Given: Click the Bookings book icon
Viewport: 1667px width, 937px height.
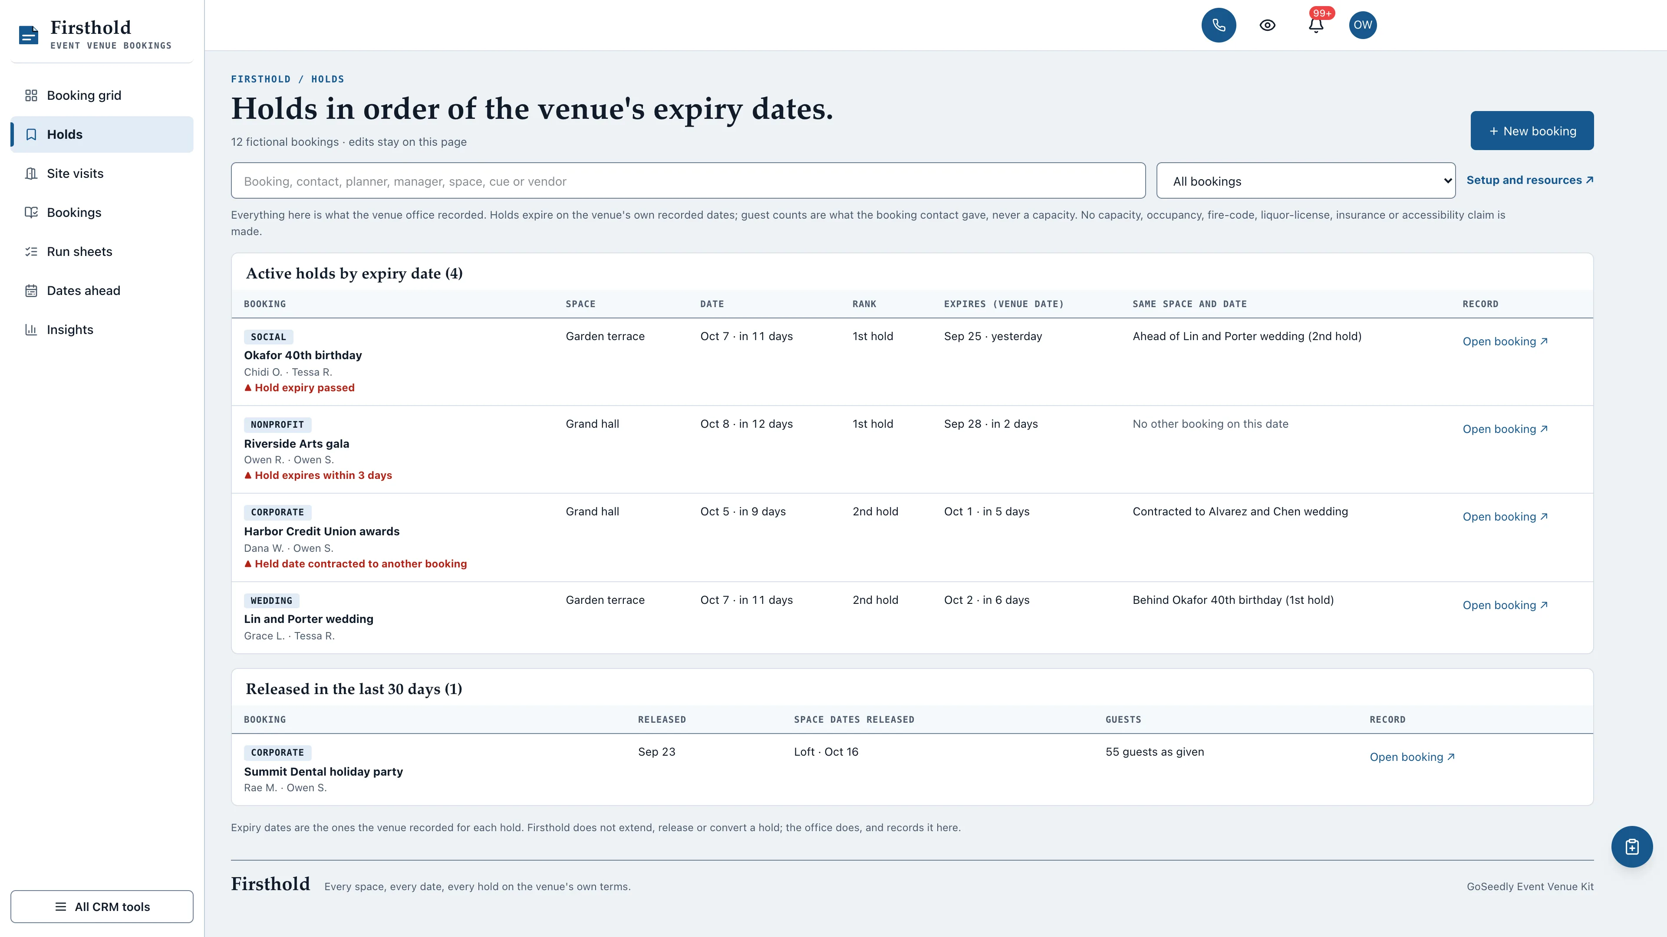Looking at the screenshot, I should point(31,213).
